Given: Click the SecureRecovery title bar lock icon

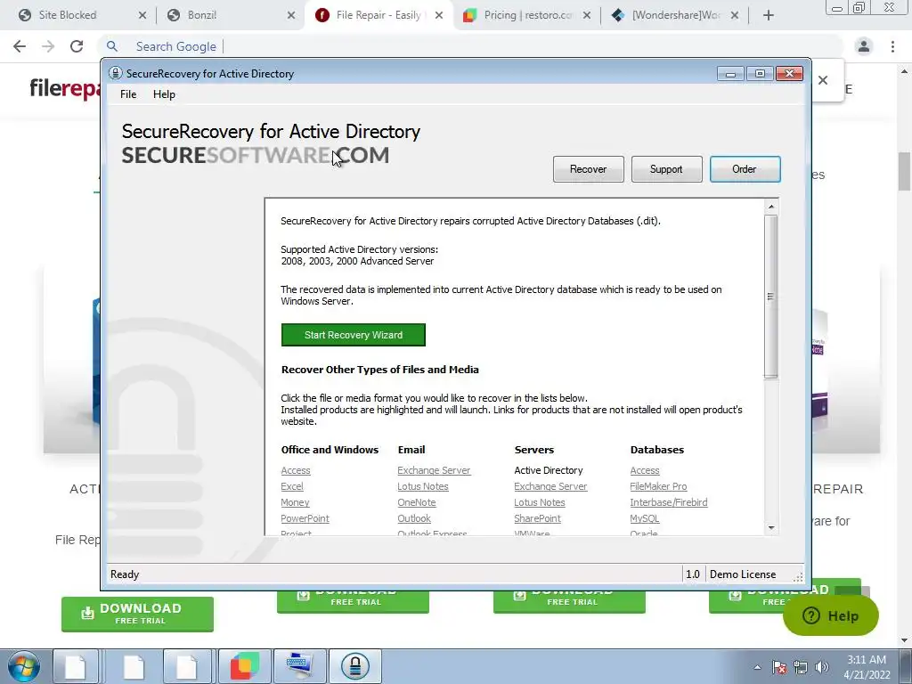Looking at the screenshot, I should [115, 73].
